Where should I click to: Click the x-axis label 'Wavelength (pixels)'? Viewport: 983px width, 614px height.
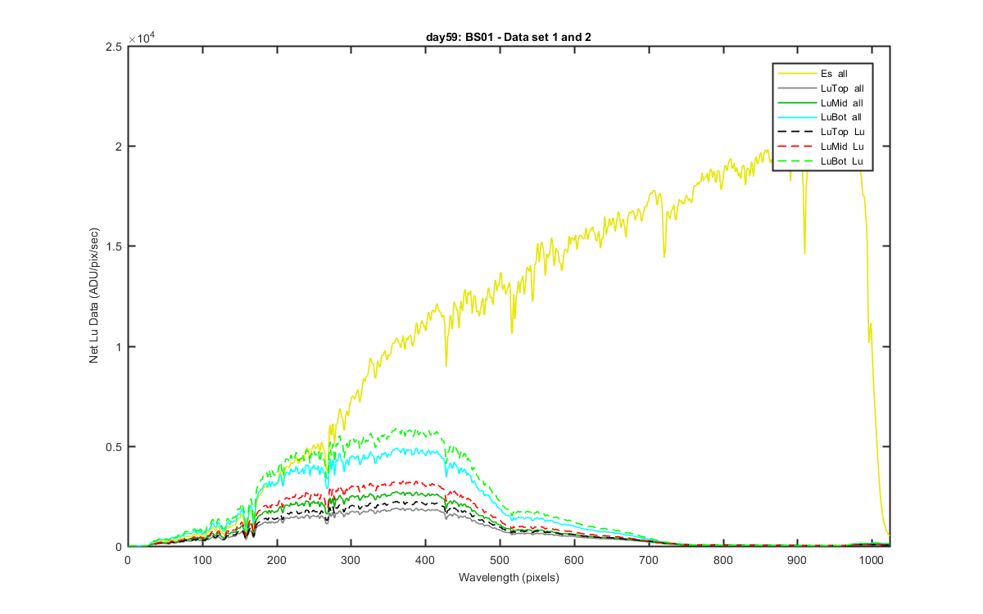click(508, 578)
